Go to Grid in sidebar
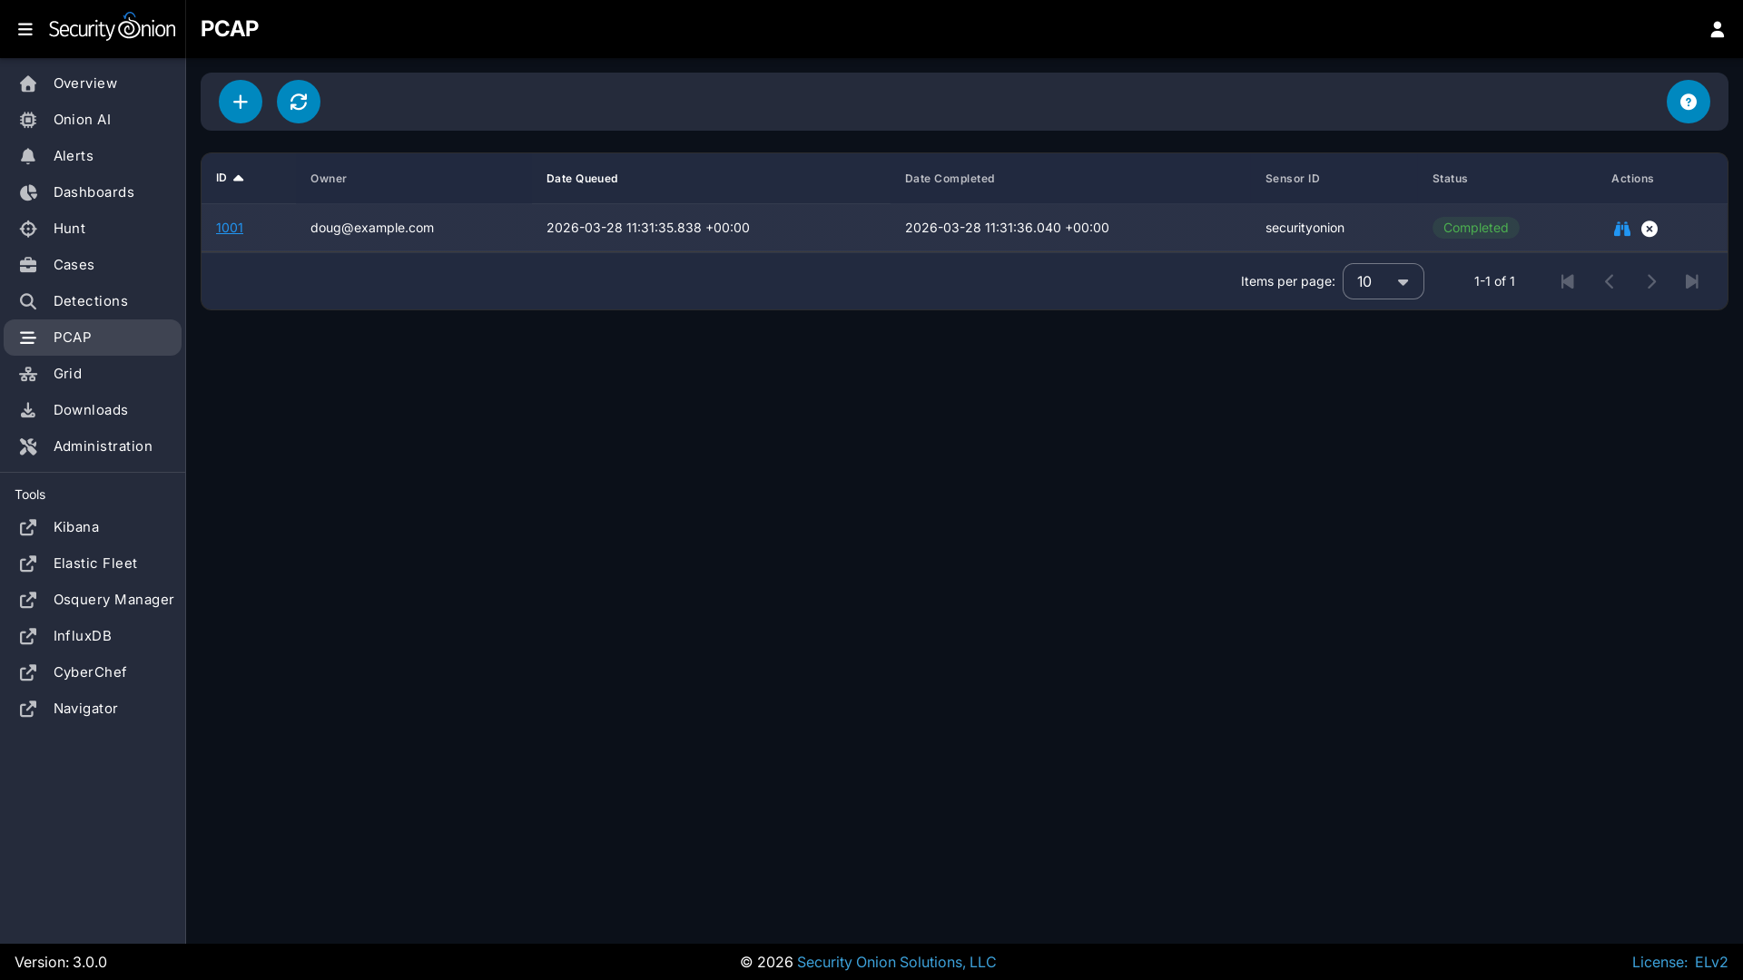1743x980 pixels. click(x=67, y=374)
